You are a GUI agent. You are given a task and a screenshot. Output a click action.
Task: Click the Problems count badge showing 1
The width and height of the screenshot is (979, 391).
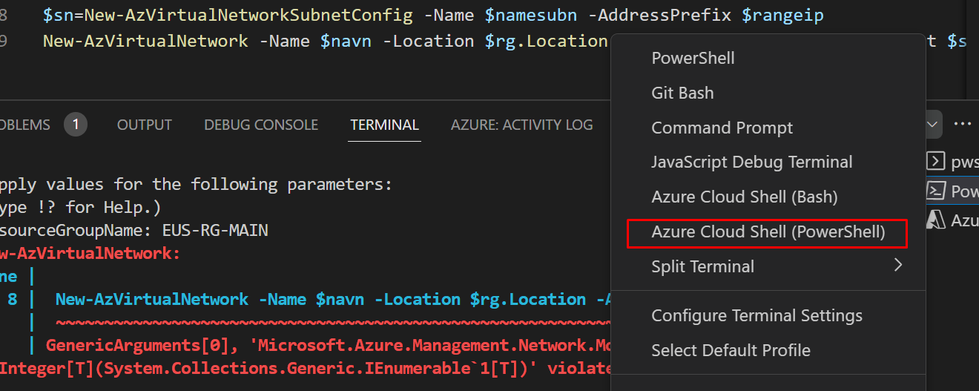75,125
